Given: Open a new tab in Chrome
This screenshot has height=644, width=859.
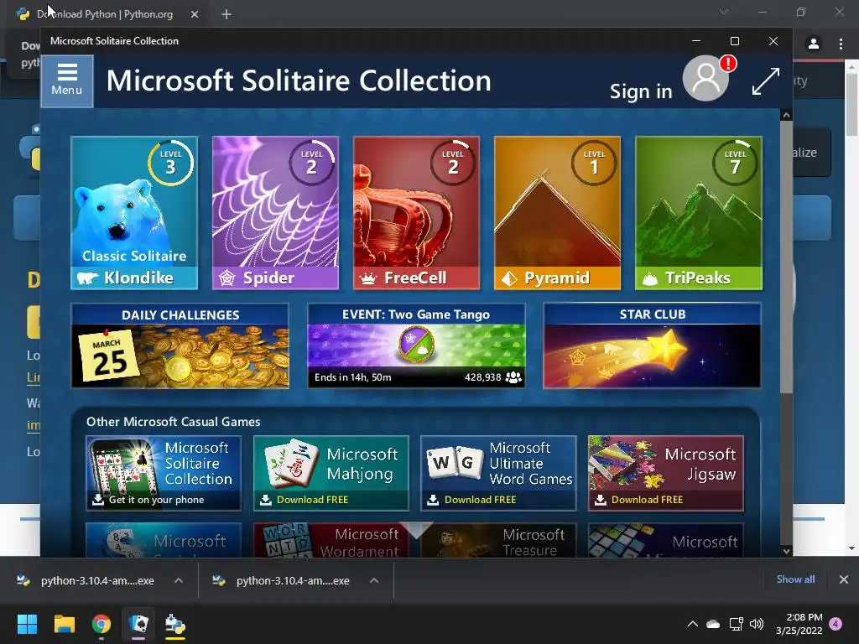Looking at the screenshot, I should 226,14.
